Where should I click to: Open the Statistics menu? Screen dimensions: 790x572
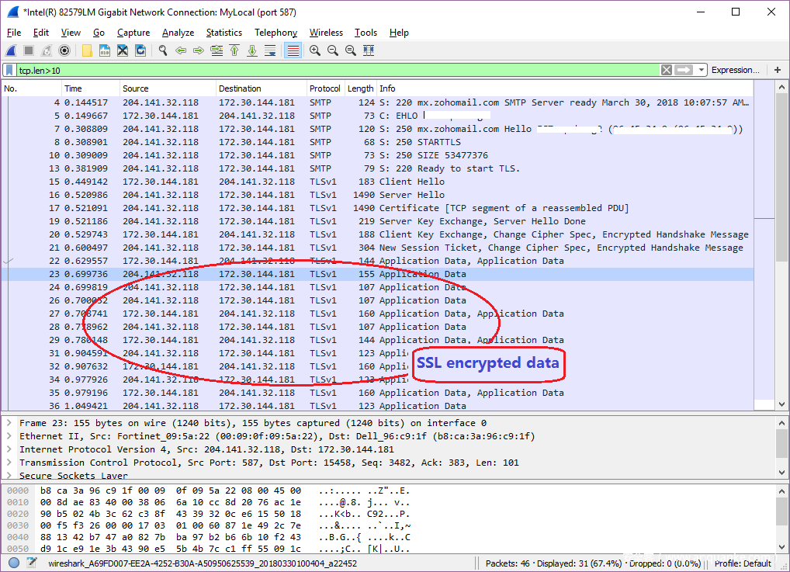tap(223, 33)
